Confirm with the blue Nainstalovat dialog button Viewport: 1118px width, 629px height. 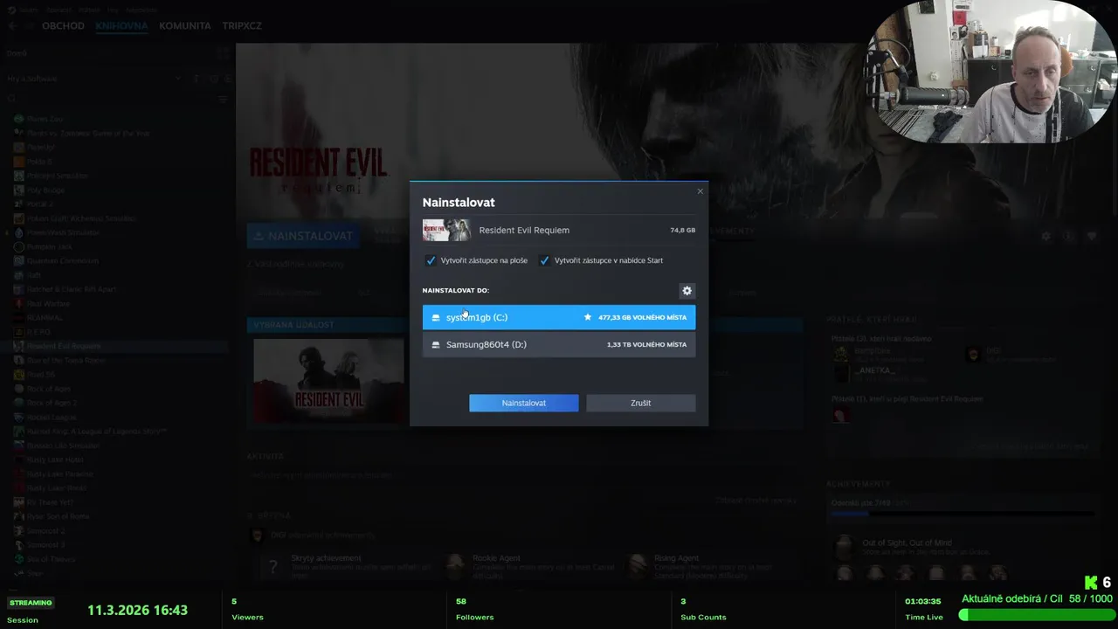point(524,403)
